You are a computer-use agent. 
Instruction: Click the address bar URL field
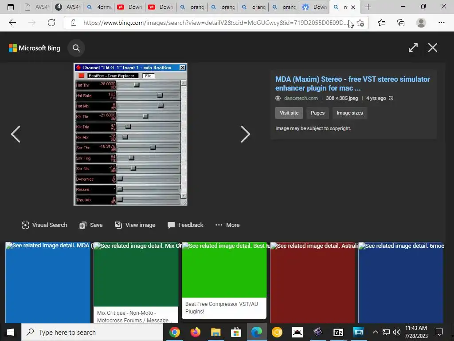tap(215, 23)
